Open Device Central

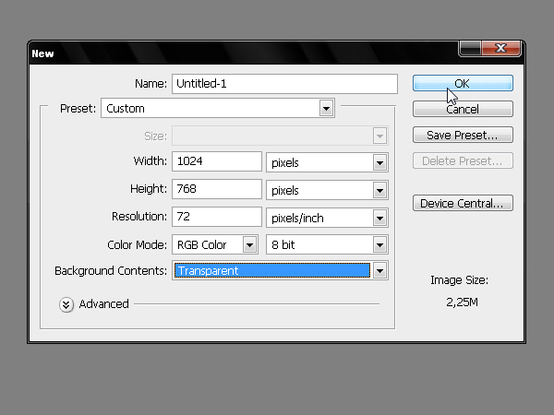point(463,203)
